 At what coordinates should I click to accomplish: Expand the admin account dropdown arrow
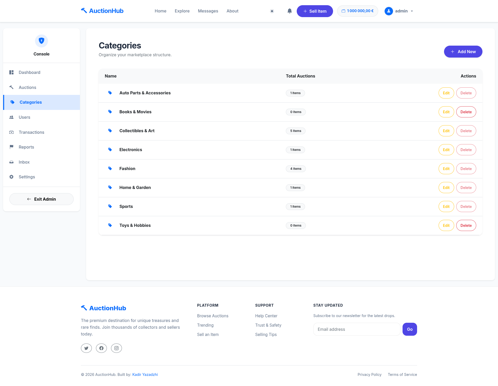pos(412,11)
